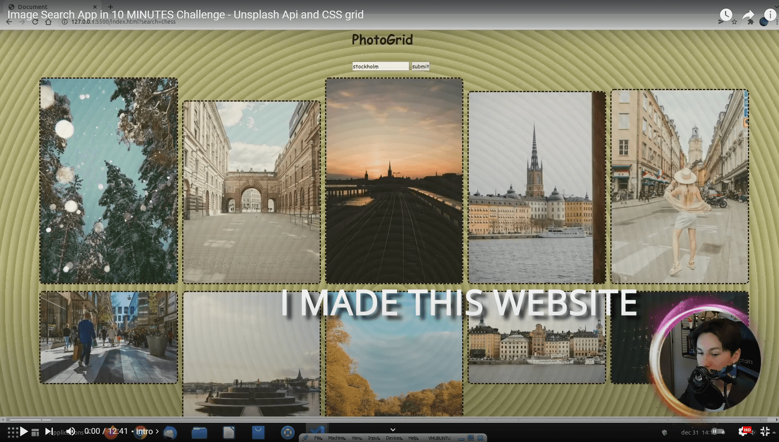Open the VirtualBox Machine menu
Viewport: 779px width, 442px height.
(336, 438)
